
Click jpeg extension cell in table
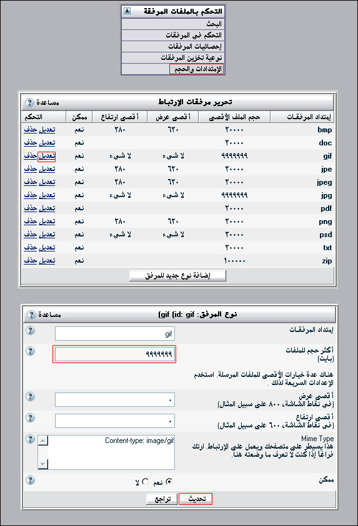coord(324,182)
